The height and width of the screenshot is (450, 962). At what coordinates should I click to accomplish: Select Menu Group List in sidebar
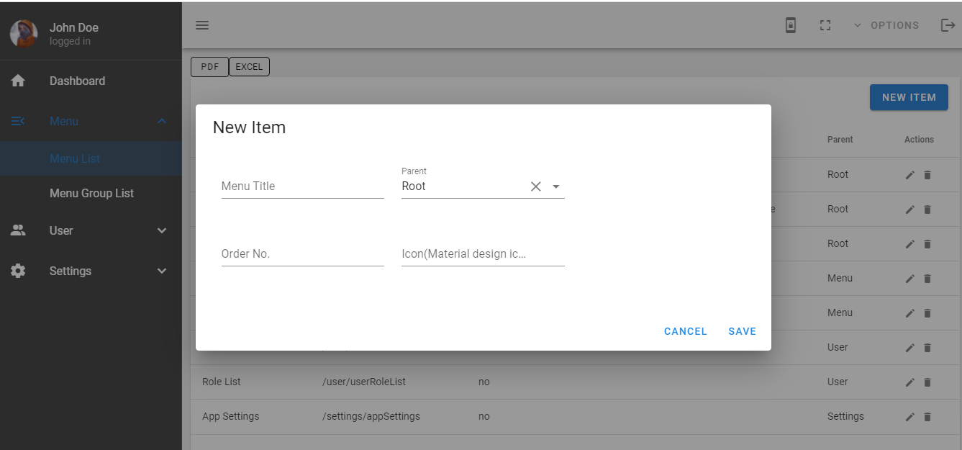tap(91, 193)
